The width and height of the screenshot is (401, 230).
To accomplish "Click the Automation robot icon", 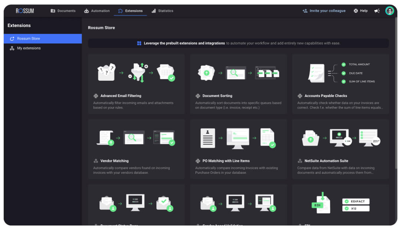I will (87, 11).
